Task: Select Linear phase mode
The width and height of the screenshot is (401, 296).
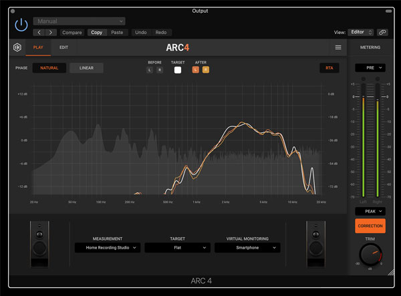Action: pos(86,68)
